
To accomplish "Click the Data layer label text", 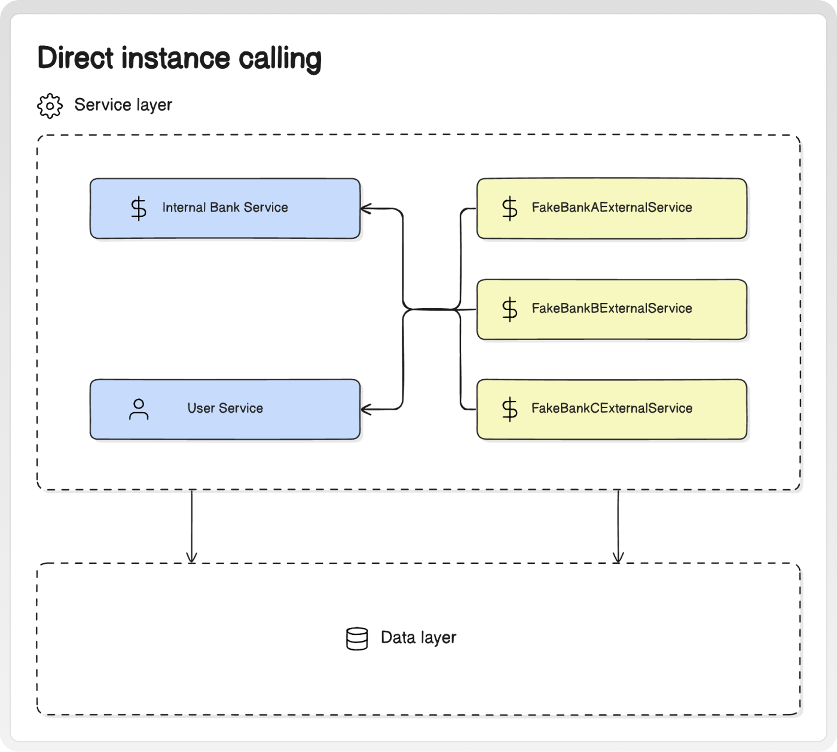I will click(418, 637).
